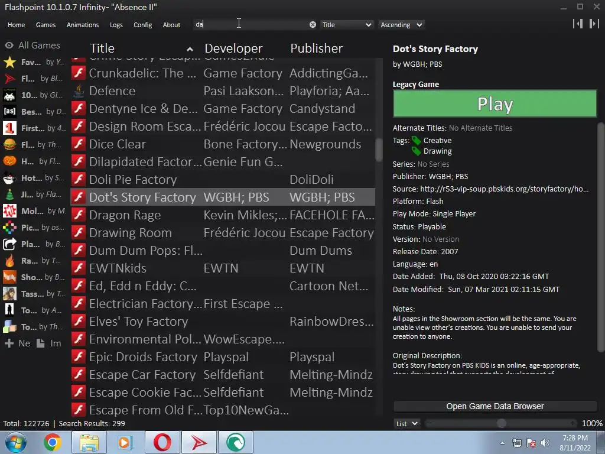Open the Sho... playlist icon
The image size is (605, 454).
(x=9, y=277)
